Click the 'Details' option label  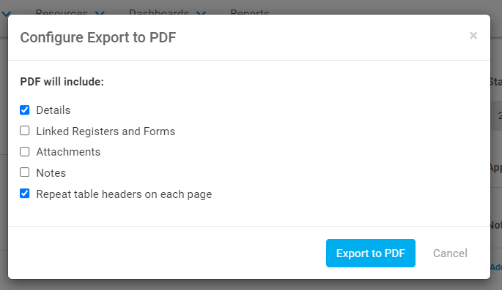click(53, 110)
